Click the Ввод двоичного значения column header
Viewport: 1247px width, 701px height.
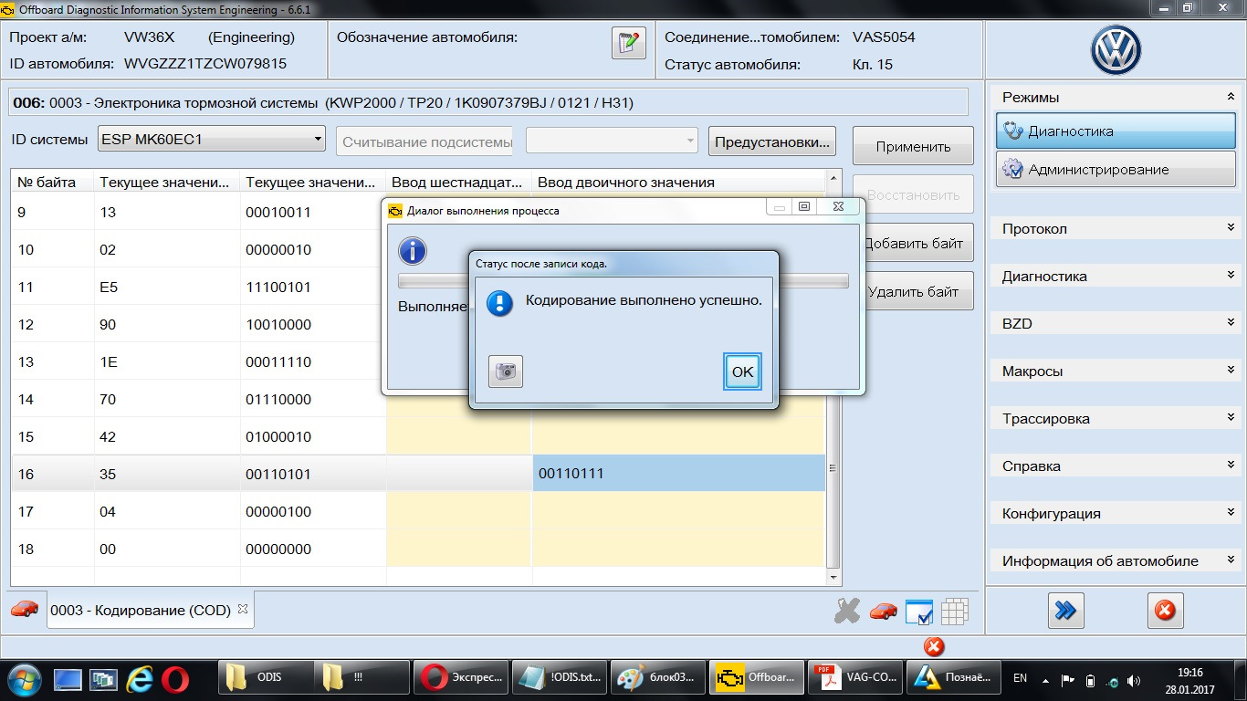click(x=678, y=182)
